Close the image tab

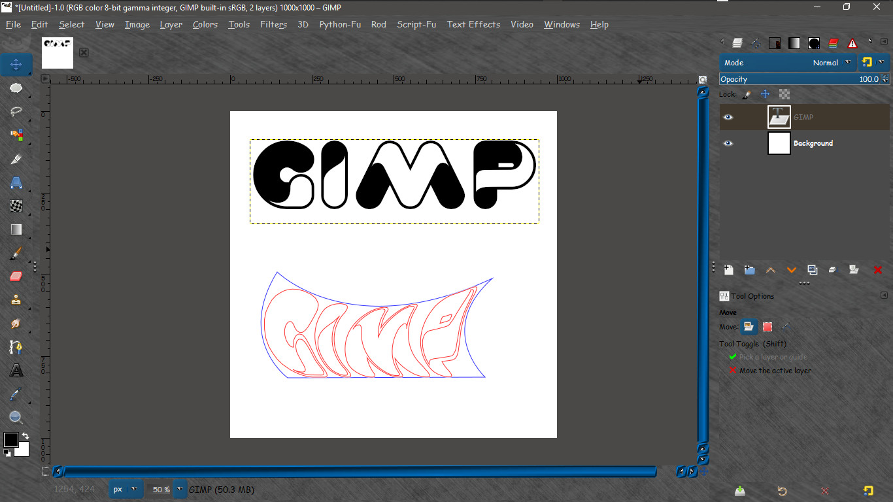[84, 52]
